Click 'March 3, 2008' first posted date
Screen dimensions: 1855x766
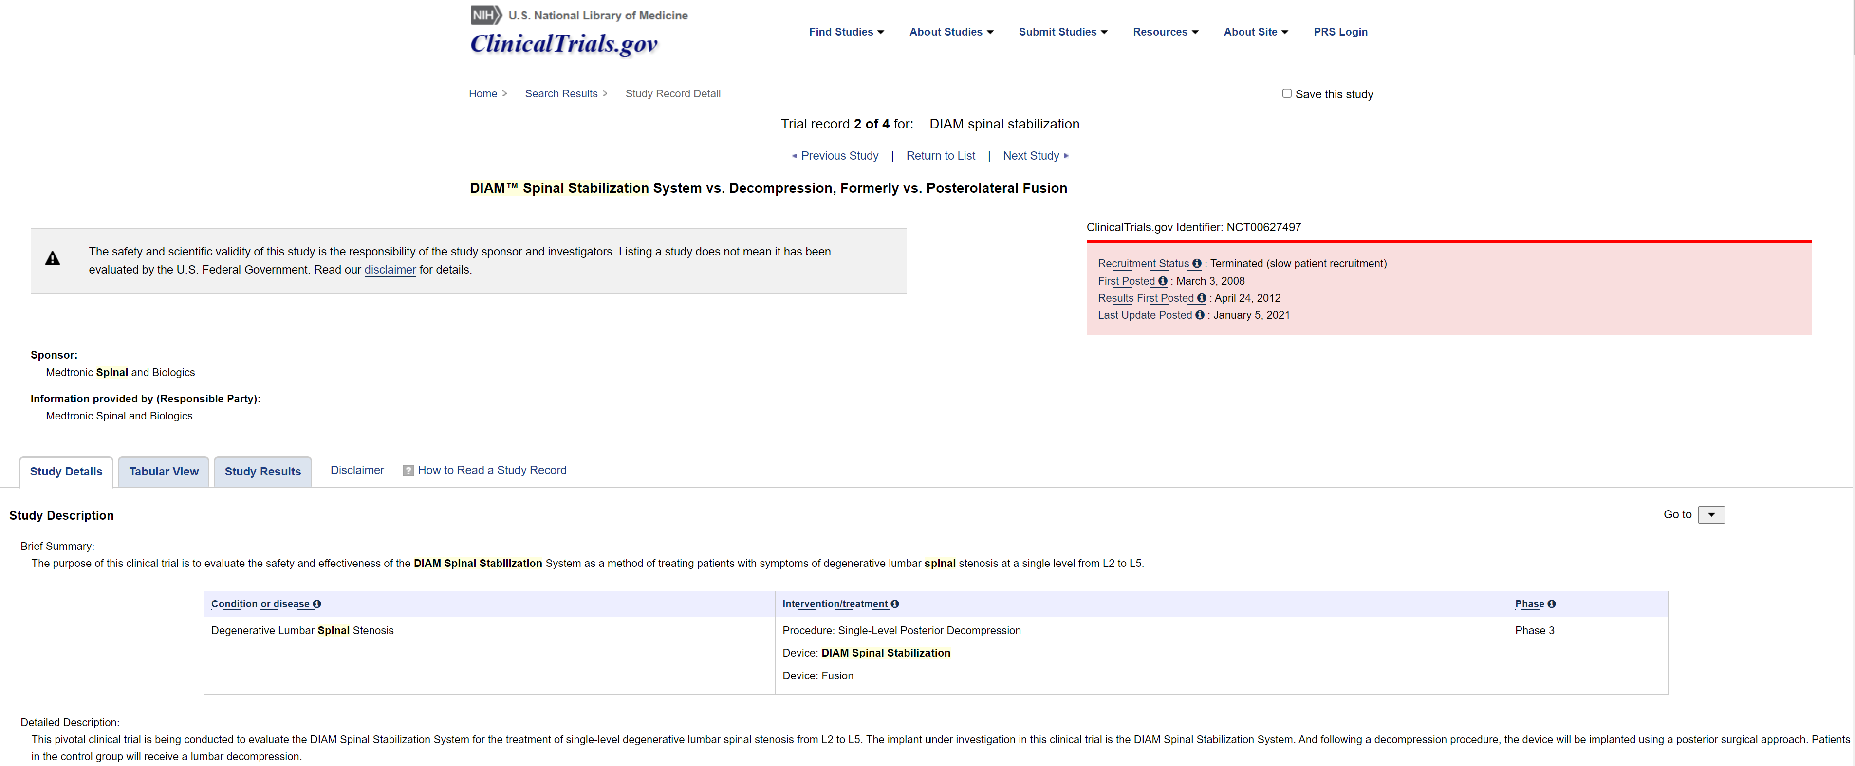(1210, 281)
